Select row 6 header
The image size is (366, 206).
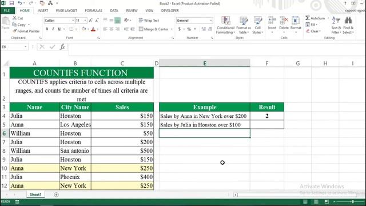pyautogui.click(x=4, y=133)
